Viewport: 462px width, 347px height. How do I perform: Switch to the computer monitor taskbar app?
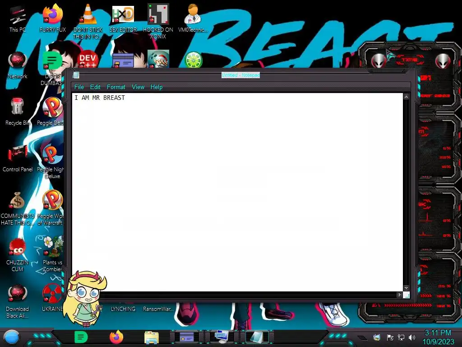222,337
